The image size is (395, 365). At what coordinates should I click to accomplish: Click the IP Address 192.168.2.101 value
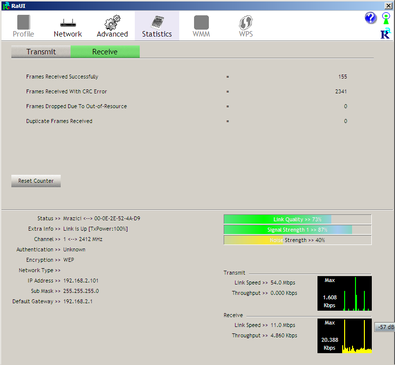[81, 281]
